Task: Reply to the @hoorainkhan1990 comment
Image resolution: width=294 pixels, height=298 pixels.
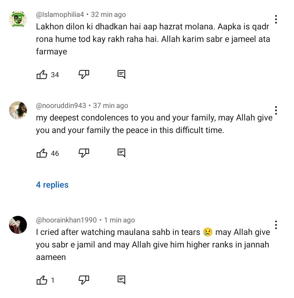Action: click(121, 280)
